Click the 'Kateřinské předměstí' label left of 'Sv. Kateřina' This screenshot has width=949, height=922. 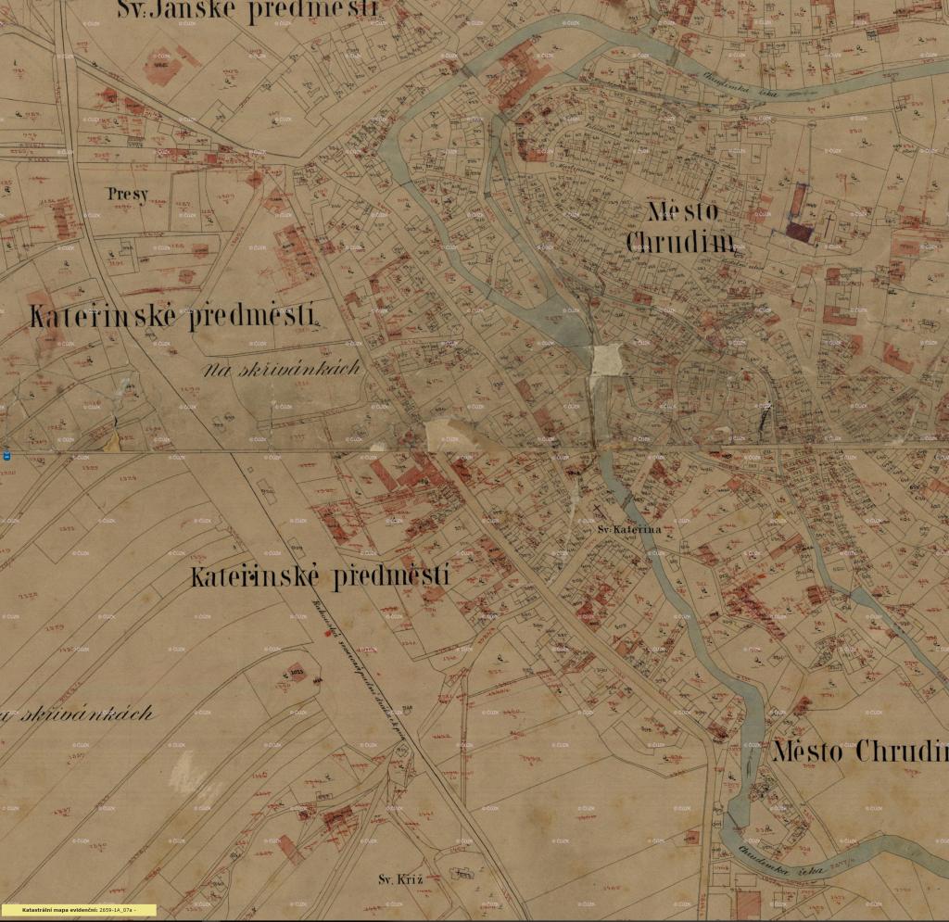[320, 576]
